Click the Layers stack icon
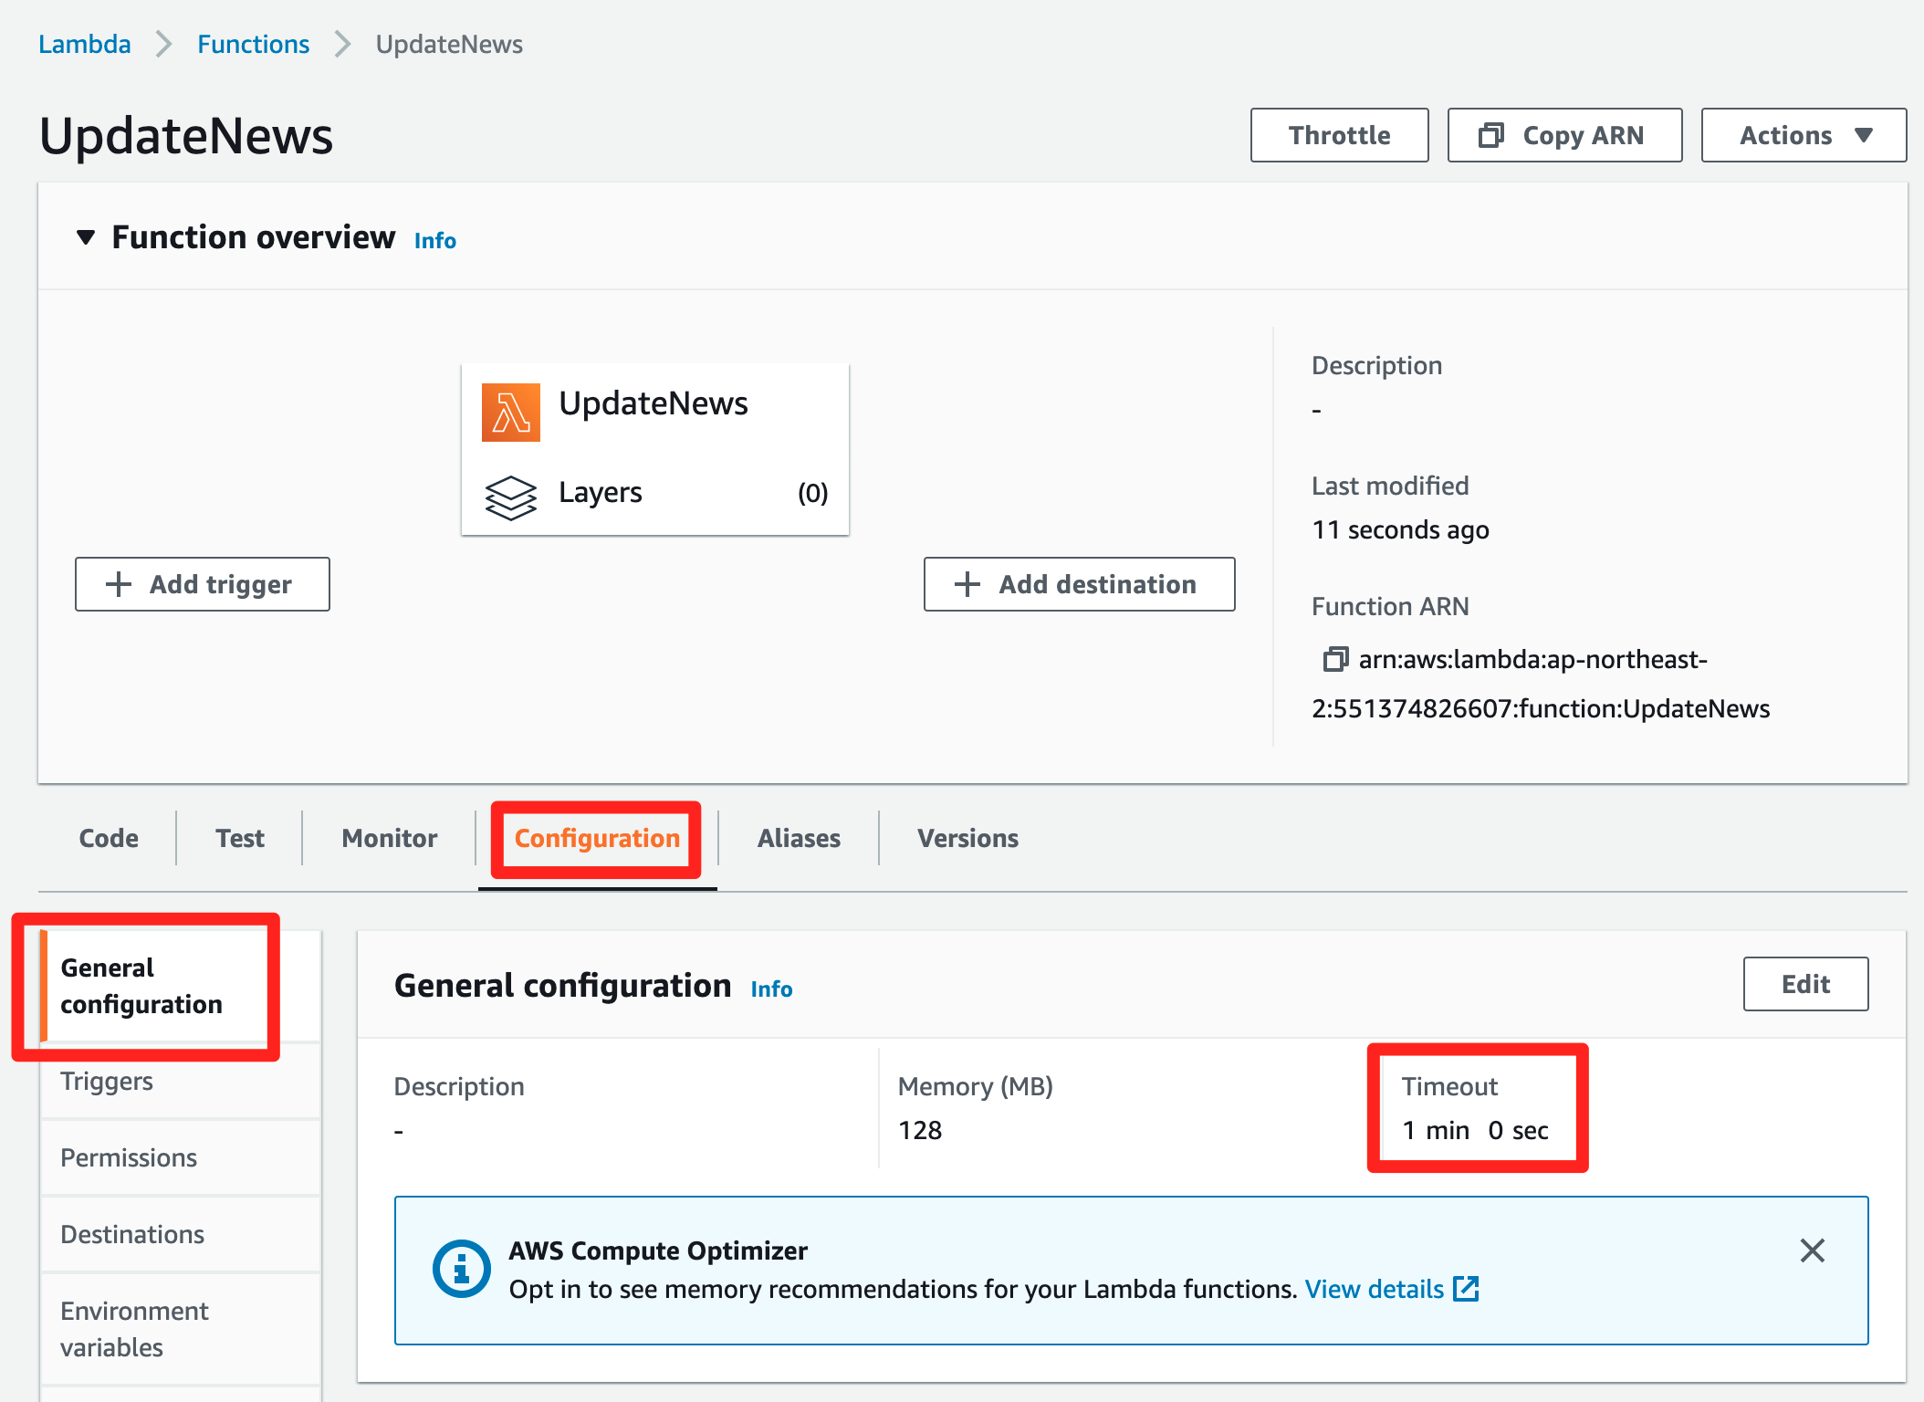The image size is (1924, 1402). coord(511,497)
